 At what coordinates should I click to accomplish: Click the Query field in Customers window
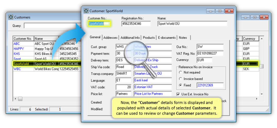click(52, 26)
